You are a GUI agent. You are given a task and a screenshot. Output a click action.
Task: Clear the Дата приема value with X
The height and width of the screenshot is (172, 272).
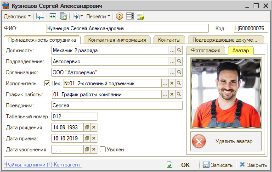click(x=94, y=139)
